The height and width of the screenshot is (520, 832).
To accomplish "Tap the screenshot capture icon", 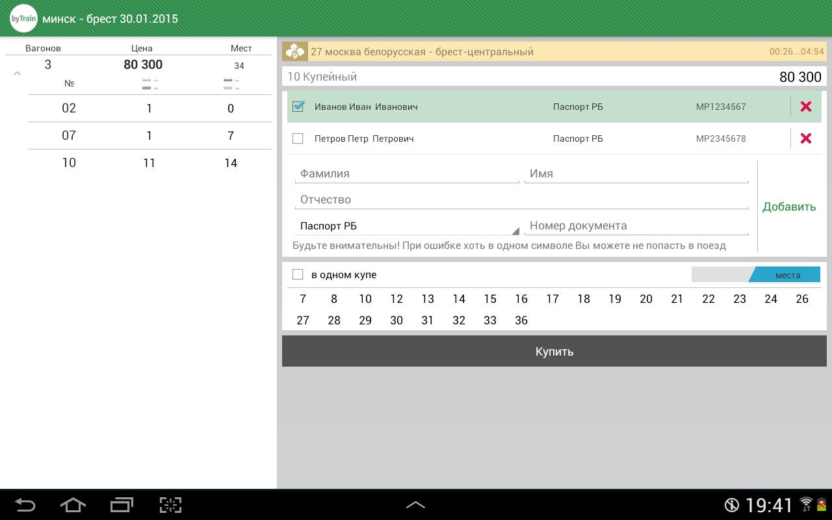I will 170,505.
